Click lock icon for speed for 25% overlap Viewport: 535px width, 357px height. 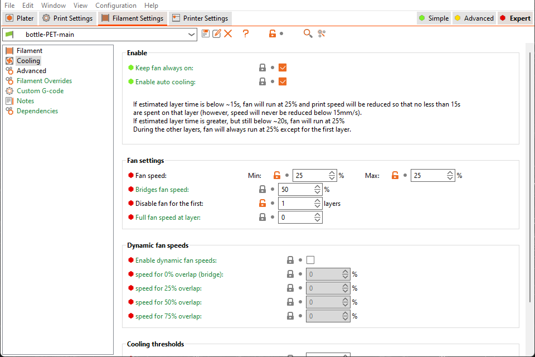[x=290, y=288]
